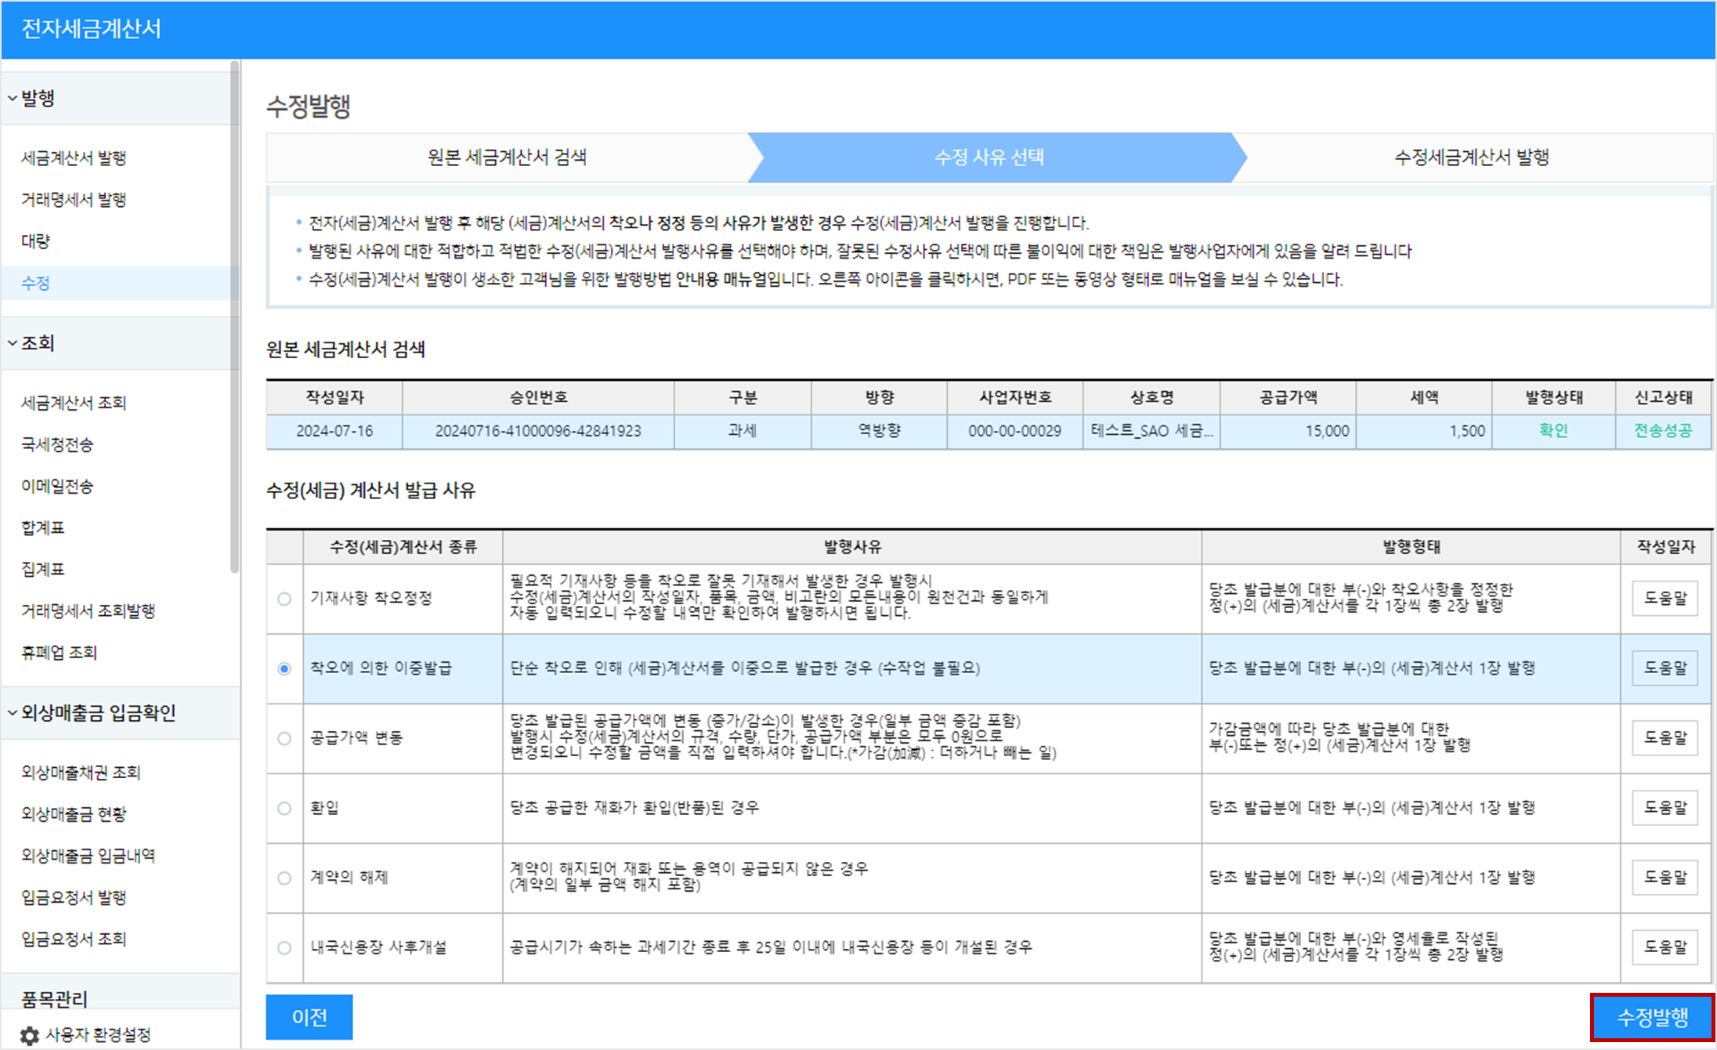The width and height of the screenshot is (1717, 1050).
Task: Select the 기재사항 착오정정 radio button
Action: coord(284,599)
